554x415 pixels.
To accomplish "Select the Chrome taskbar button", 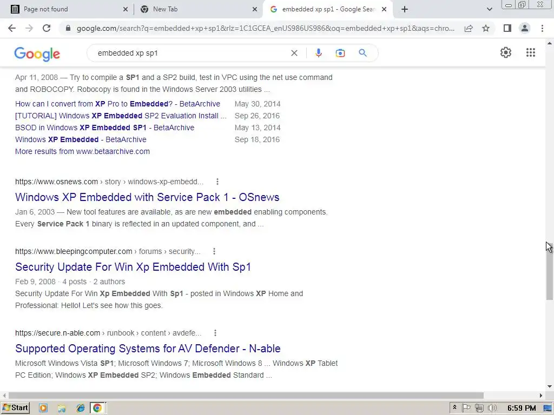I will pos(97,408).
